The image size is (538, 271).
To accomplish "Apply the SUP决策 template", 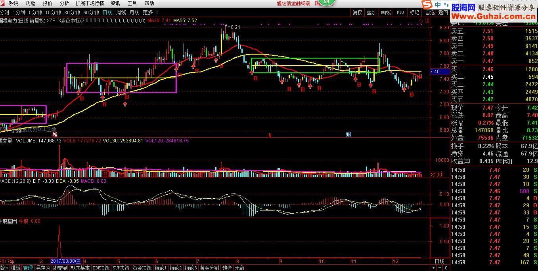I will (121, 268).
